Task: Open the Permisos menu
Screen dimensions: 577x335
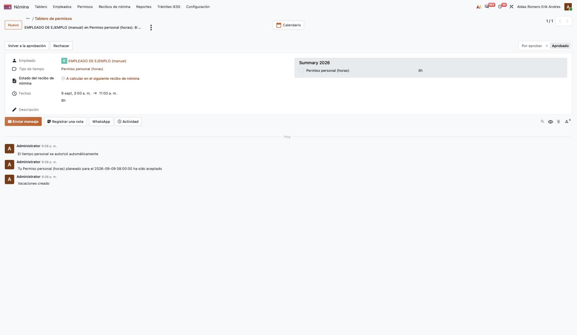Action: (x=85, y=7)
